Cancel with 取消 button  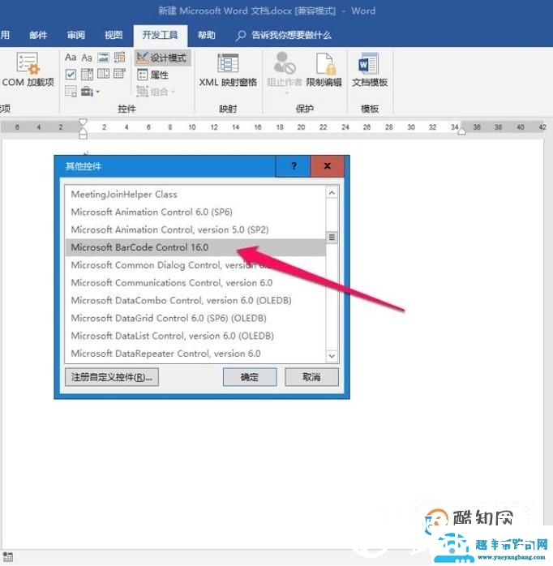point(311,377)
